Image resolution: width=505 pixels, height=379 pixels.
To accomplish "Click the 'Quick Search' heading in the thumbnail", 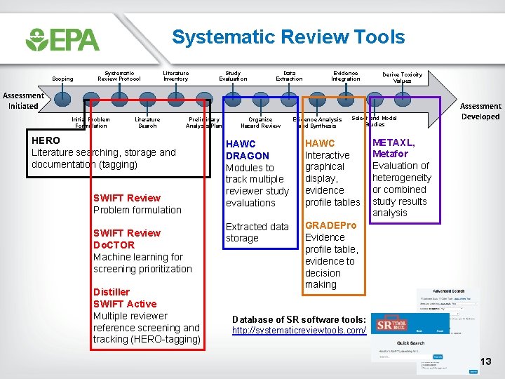I will pos(410,343).
